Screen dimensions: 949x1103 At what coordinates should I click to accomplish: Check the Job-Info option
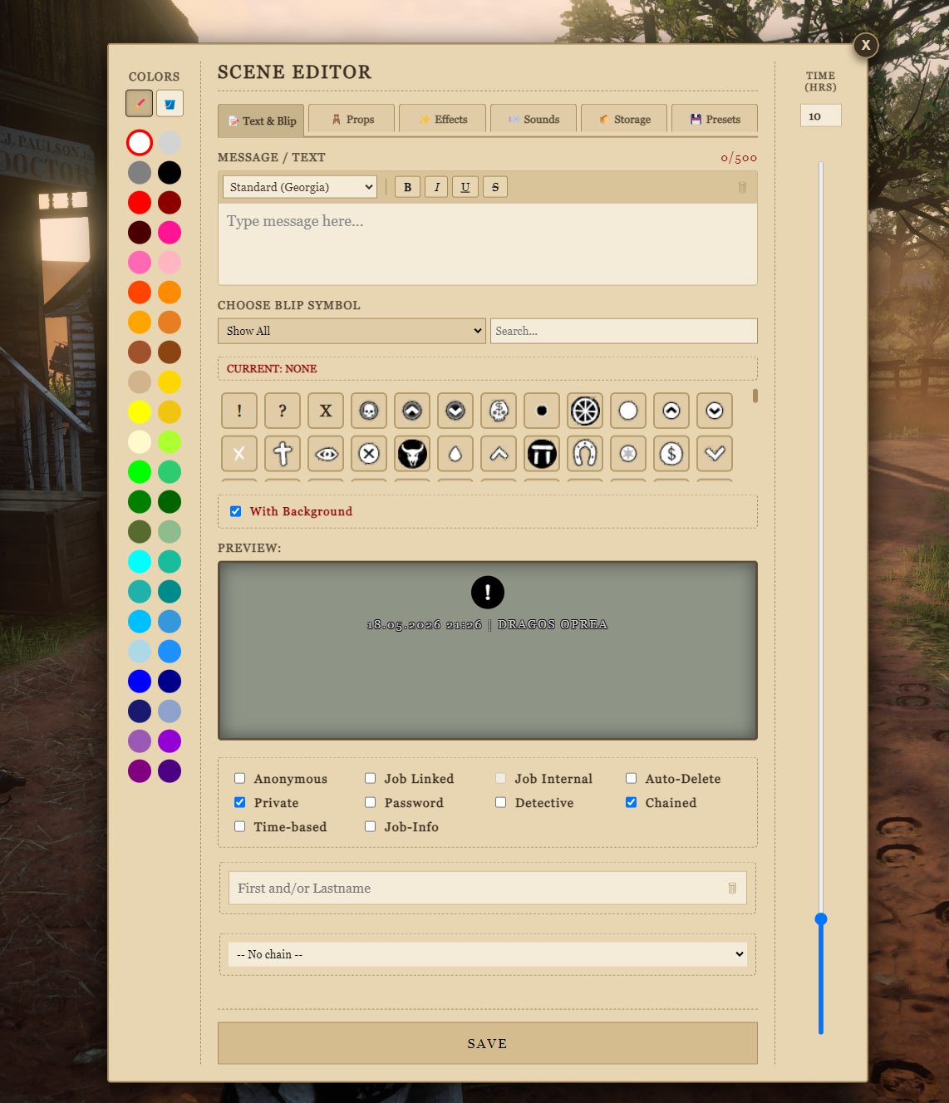(371, 827)
